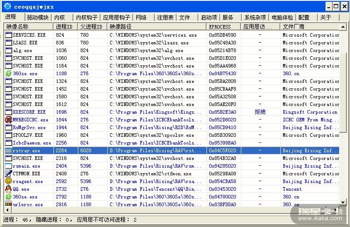This screenshot has width=350, height=227.
Task: Click the rsmain.exe process icon
Action: coord(9,166)
